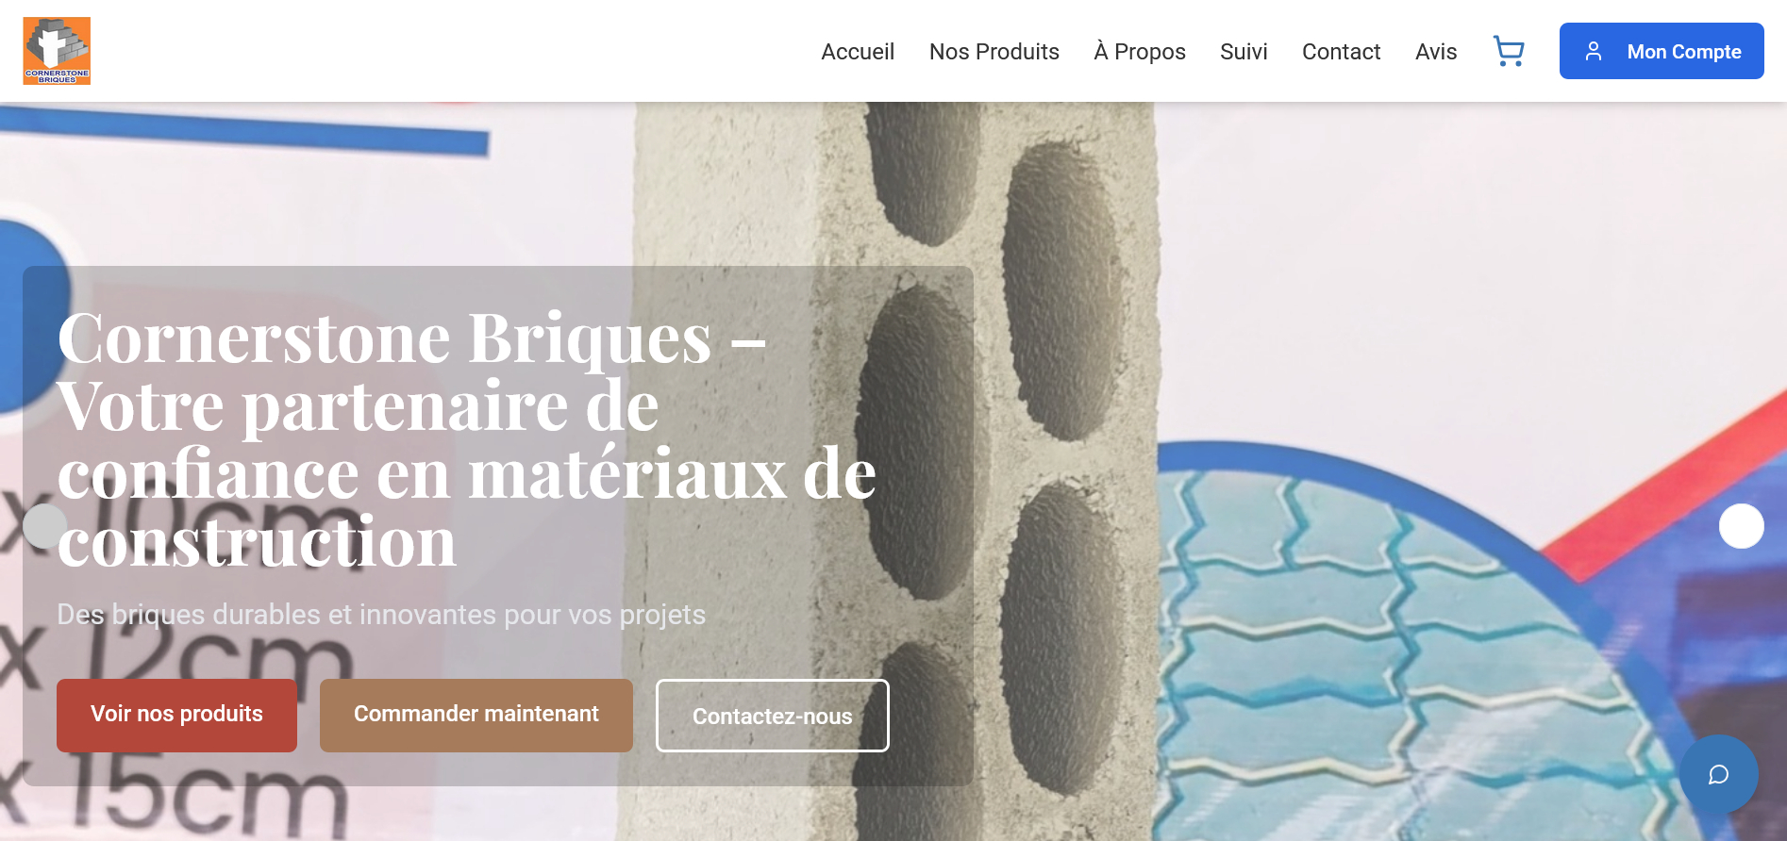The height and width of the screenshot is (841, 1787).
Task: Click Voir nos produits button
Action: coord(176,715)
